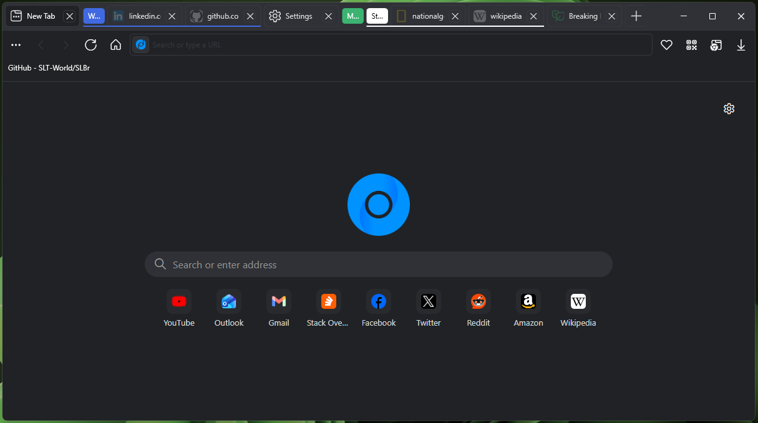The image size is (758, 423).
Task: Close the github.com tab
Action: click(250, 16)
